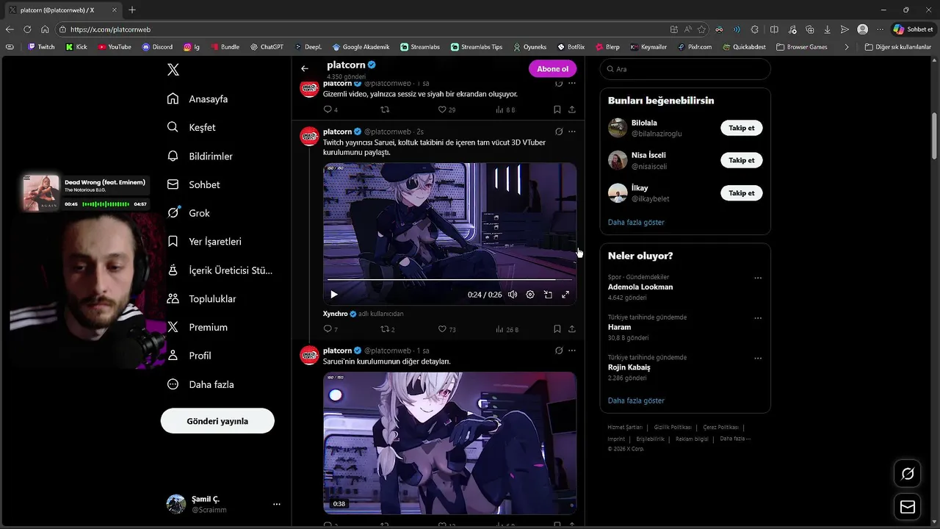Reply to the Gizemli video post
Viewport: 940px width, 529px height.
(330, 109)
